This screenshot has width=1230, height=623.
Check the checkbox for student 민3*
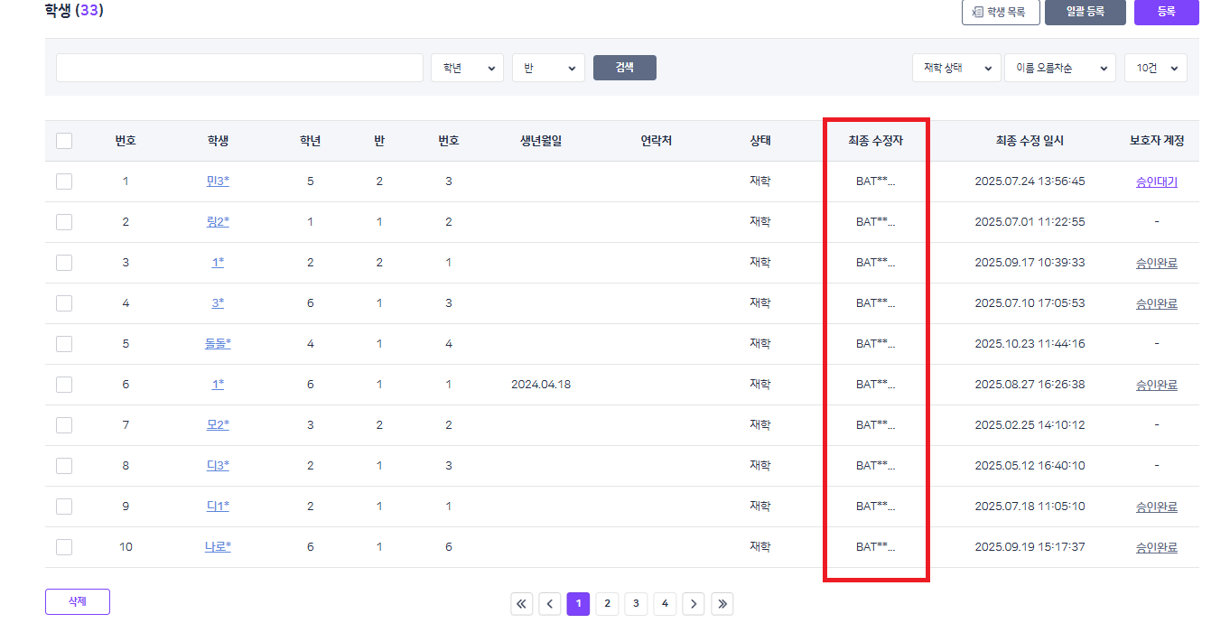pyautogui.click(x=64, y=181)
